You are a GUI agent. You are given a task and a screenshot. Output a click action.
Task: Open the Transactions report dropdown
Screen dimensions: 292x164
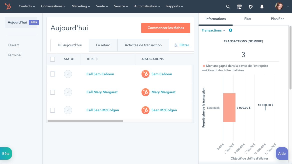point(213,30)
